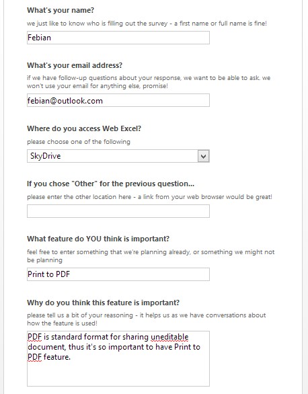Viewport: 308px width, 394px height.
Task: Focus the empty other location field
Action: tap(118, 211)
